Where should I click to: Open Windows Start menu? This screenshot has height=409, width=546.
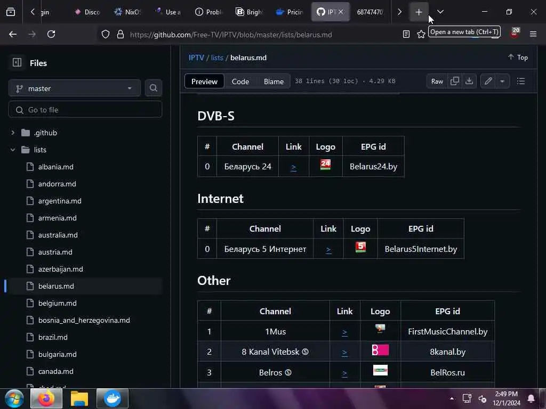(14, 398)
